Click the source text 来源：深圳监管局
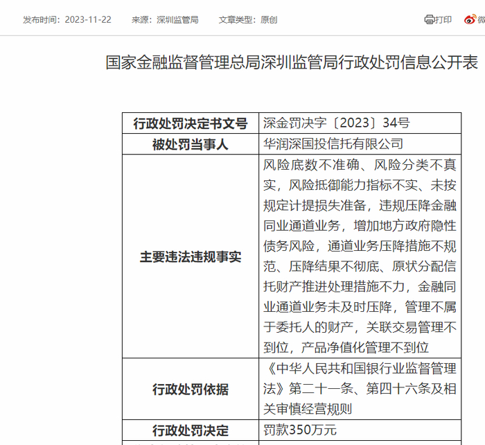The width and height of the screenshot is (485, 445). tap(165, 20)
